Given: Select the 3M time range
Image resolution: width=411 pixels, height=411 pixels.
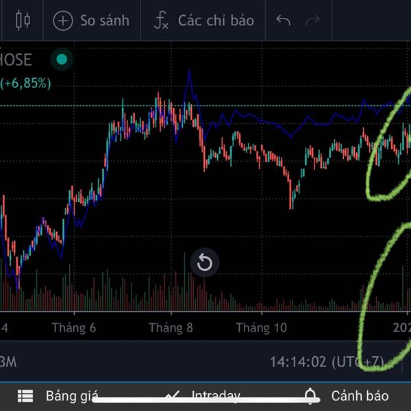Looking at the screenshot, I should tap(8, 362).
